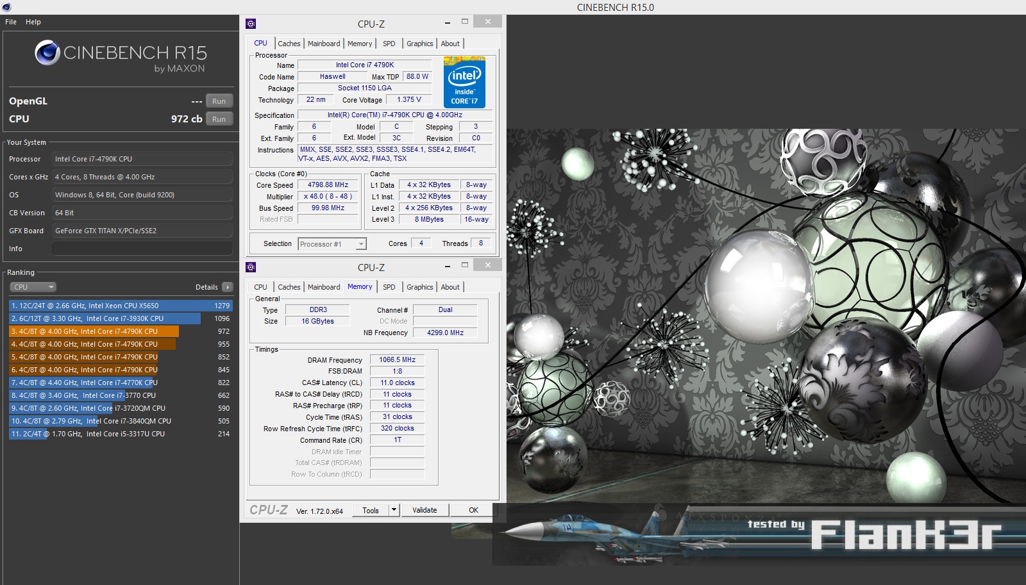Image resolution: width=1026 pixels, height=585 pixels.
Task: Open the Details arrow button in Ranking
Action: tap(228, 287)
